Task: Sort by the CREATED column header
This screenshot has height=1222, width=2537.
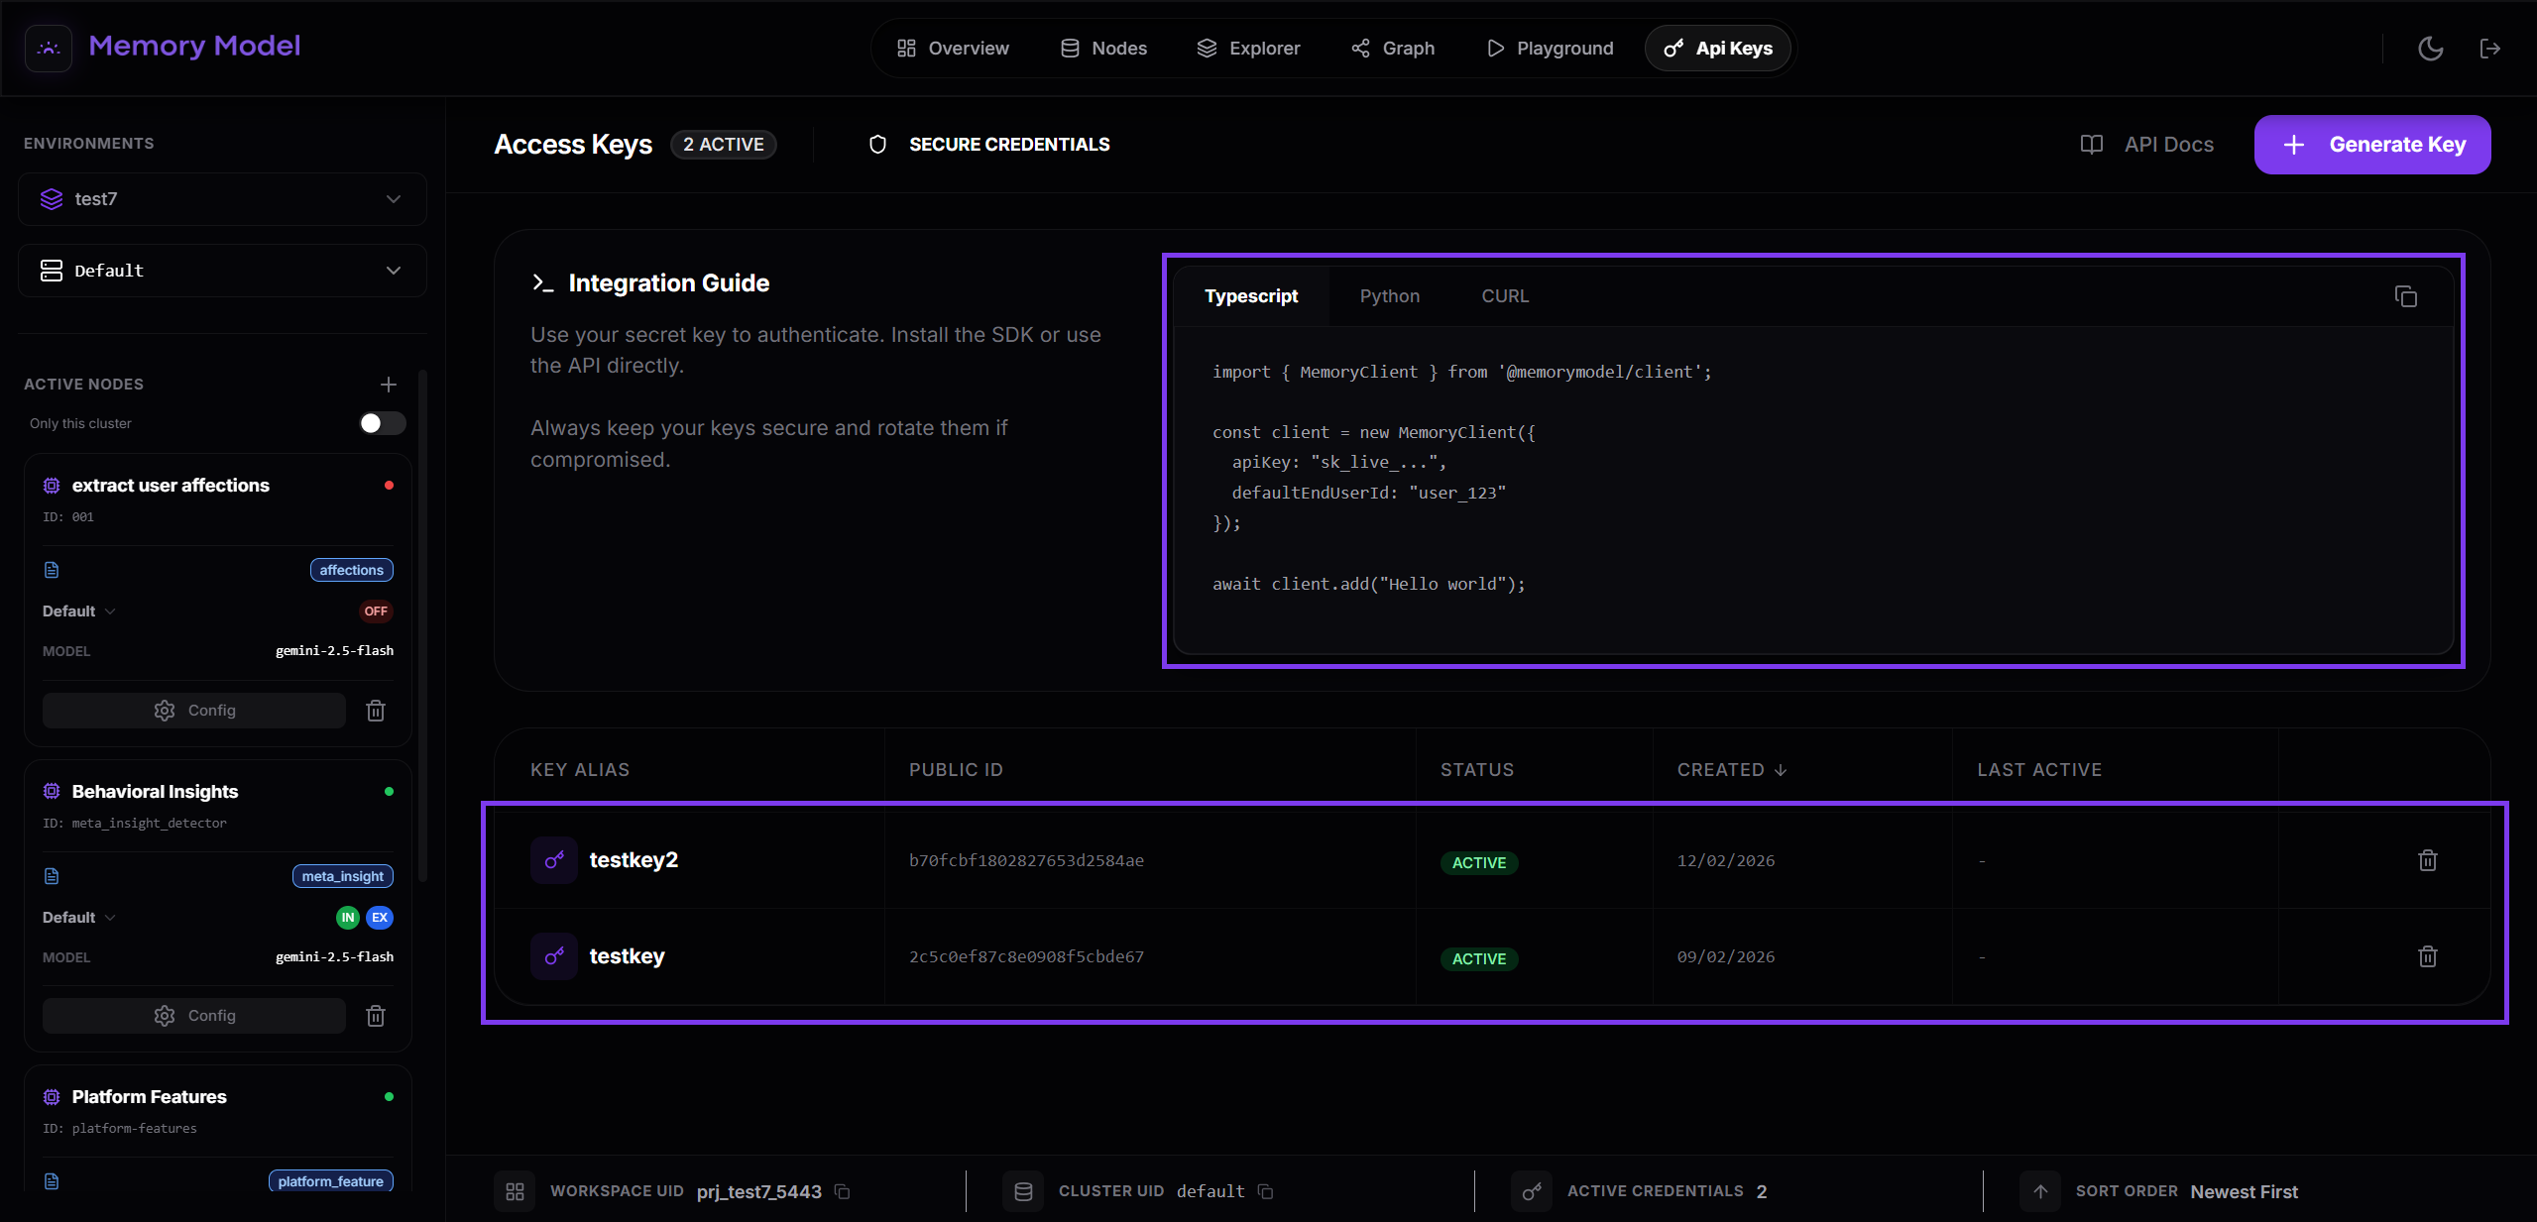Action: 1731,770
